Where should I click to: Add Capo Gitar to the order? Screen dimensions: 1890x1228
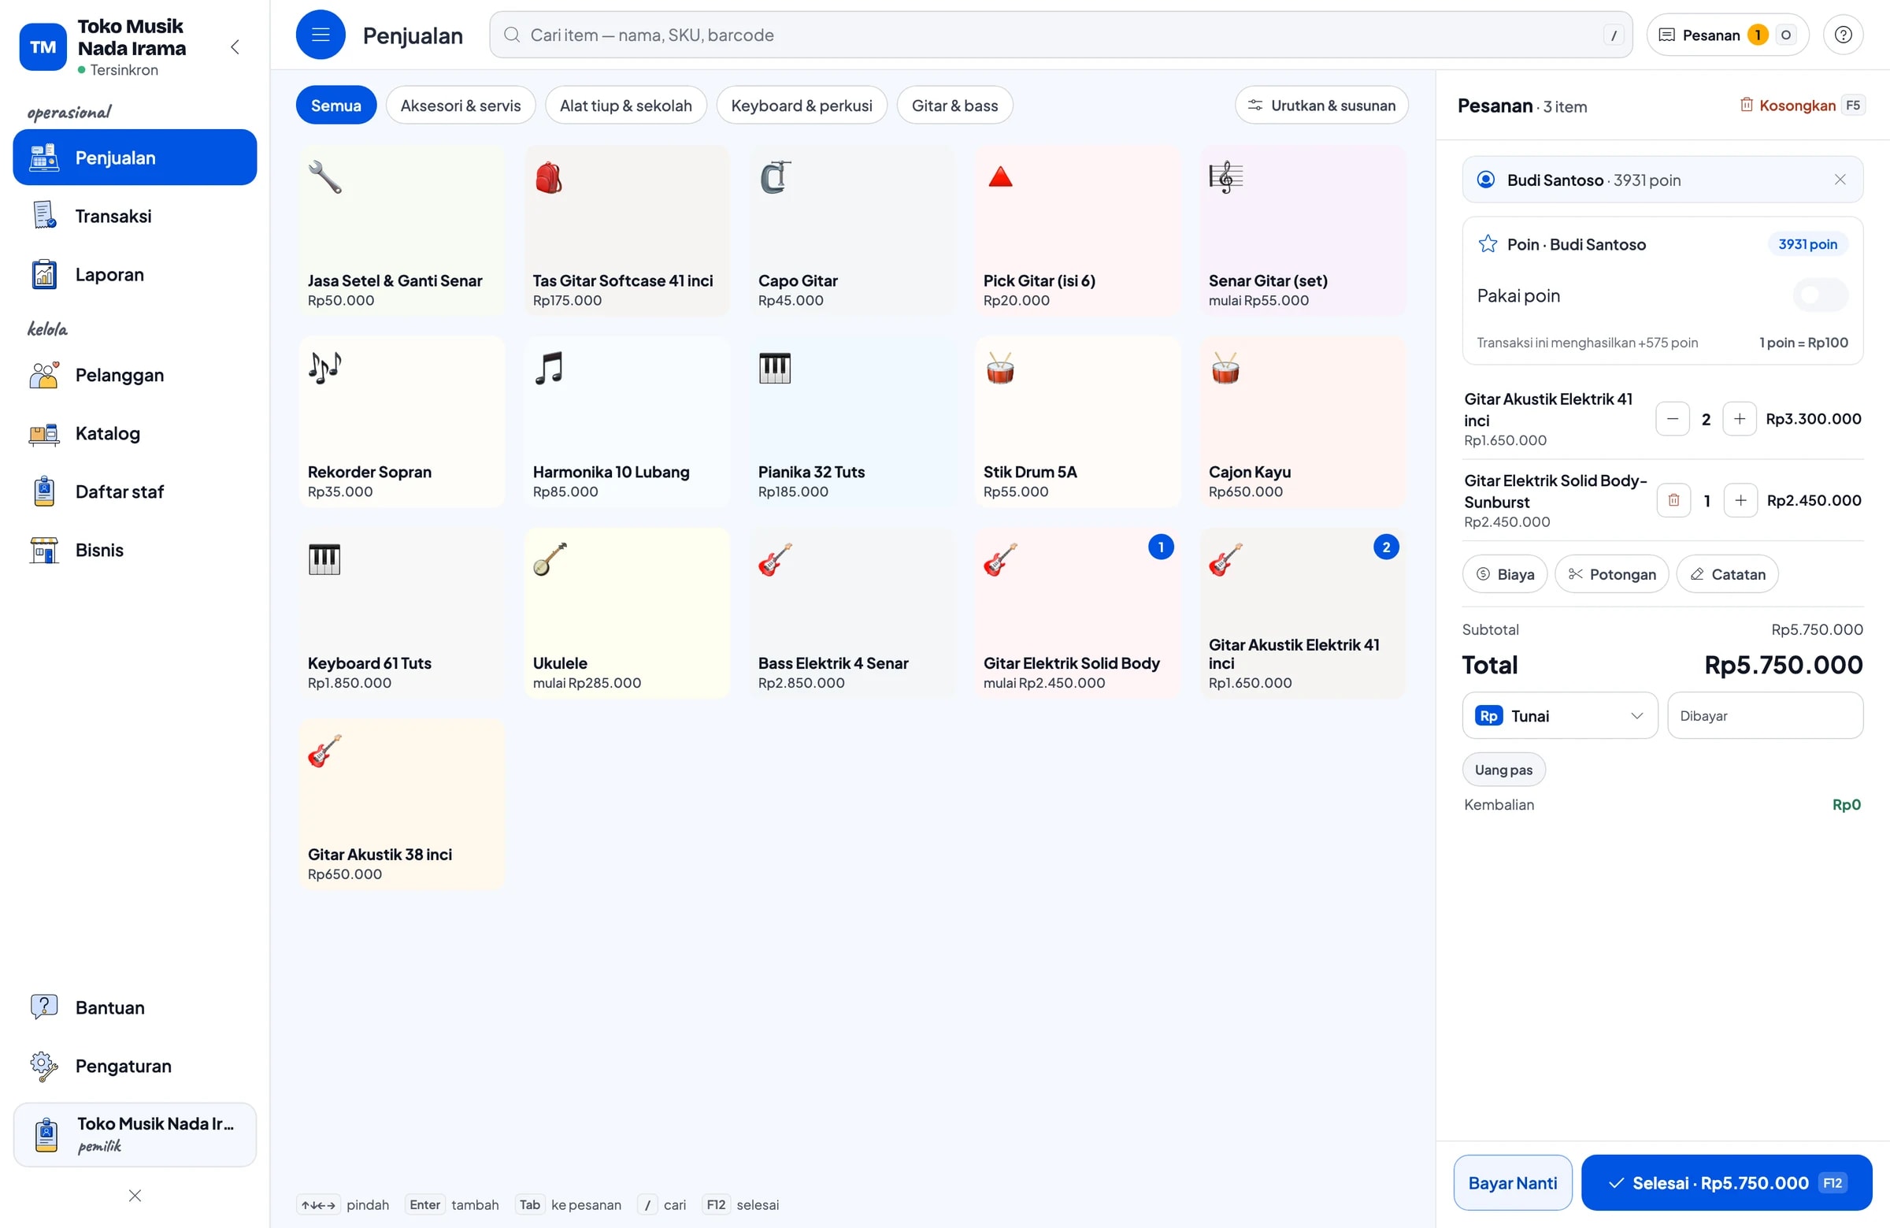(852, 230)
